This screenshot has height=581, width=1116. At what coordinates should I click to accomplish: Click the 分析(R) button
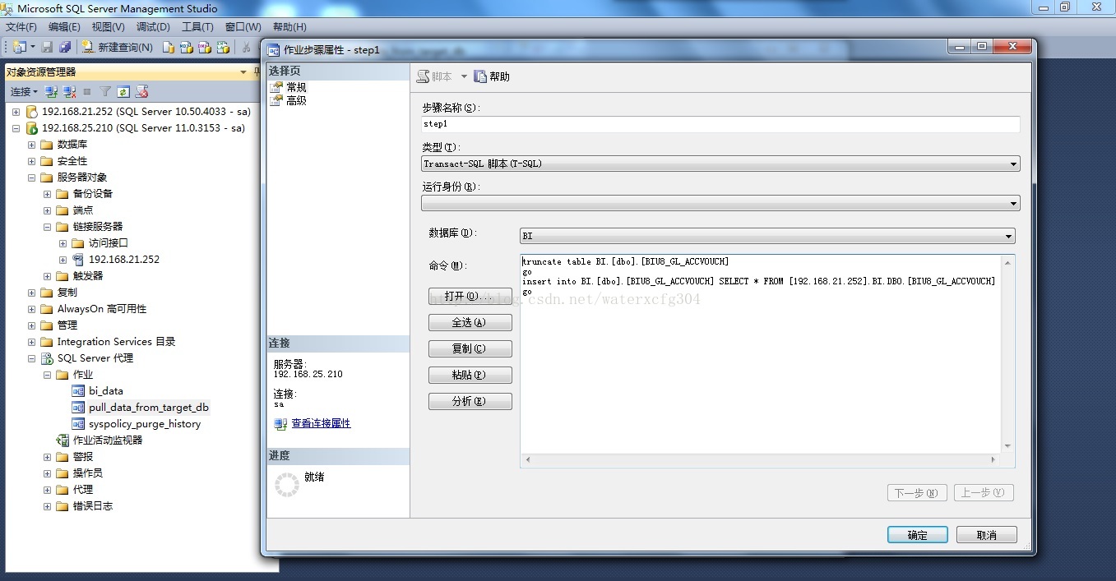(x=470, y=401)
